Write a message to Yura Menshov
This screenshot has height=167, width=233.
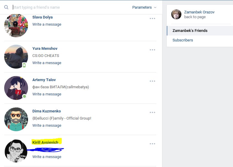pyautogui.click(x=47, y=63)
